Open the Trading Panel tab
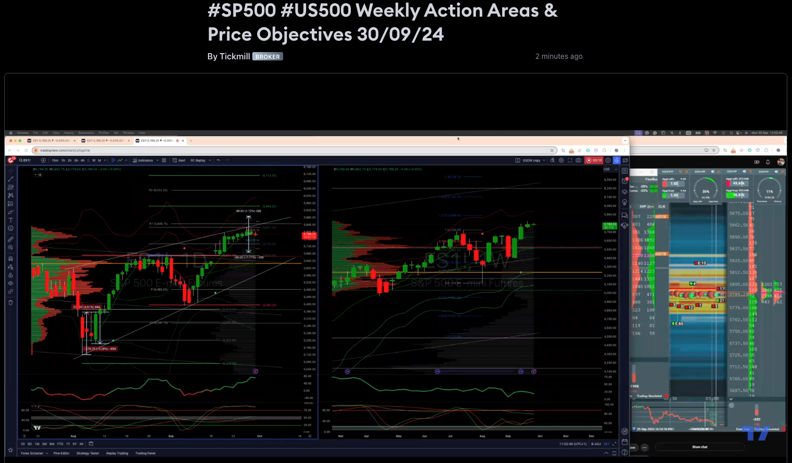 pos(145,453)
